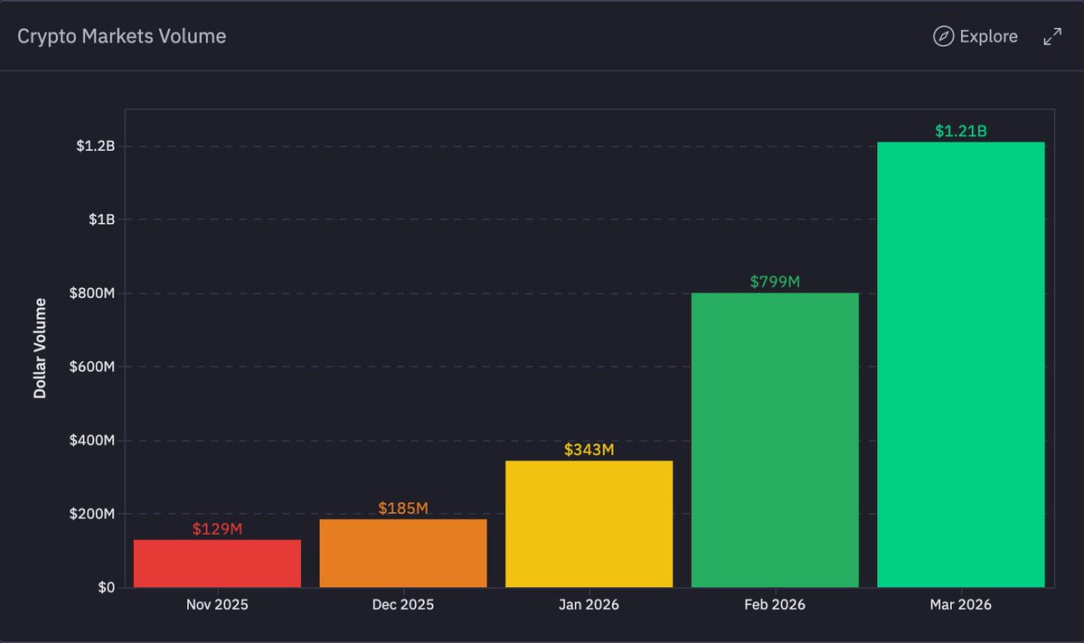Image resolution: width=1084 pixels, height=643 pixels.
Task: Click the $343M value label
Action: point(589,450)
